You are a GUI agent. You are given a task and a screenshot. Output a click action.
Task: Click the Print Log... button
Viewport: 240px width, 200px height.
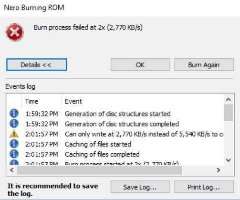click(x=204, y=187)
